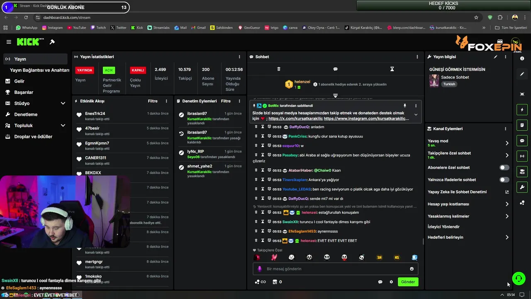Toggle Yalnızca ifadelerle sohbet switch
The image size is (531, 299).
504,180
